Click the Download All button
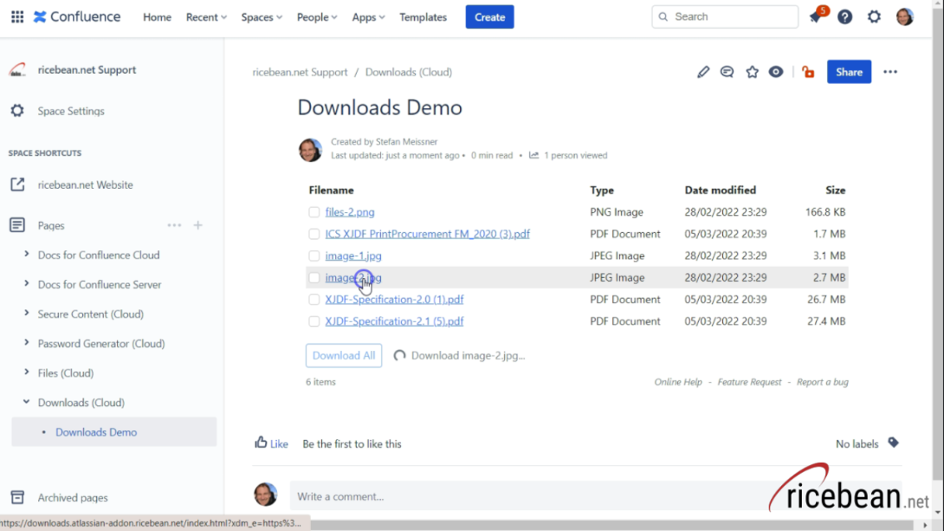This screenshot has height=531, width=944. pos(344,355)
